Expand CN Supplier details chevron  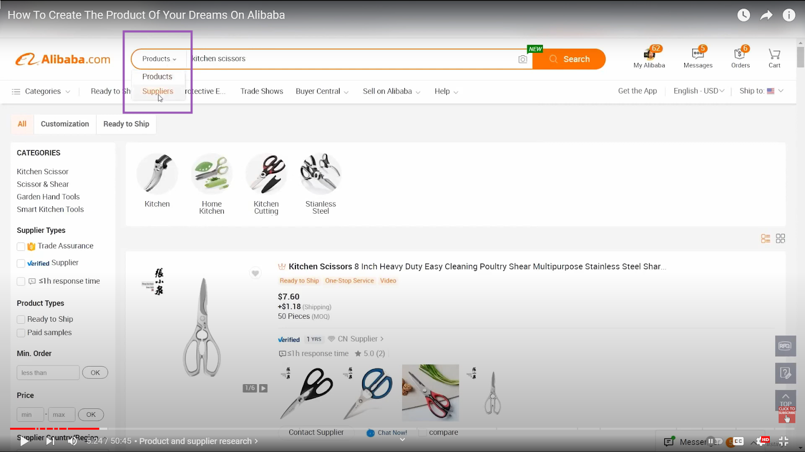pyautogui.click(x=382, y=339)
